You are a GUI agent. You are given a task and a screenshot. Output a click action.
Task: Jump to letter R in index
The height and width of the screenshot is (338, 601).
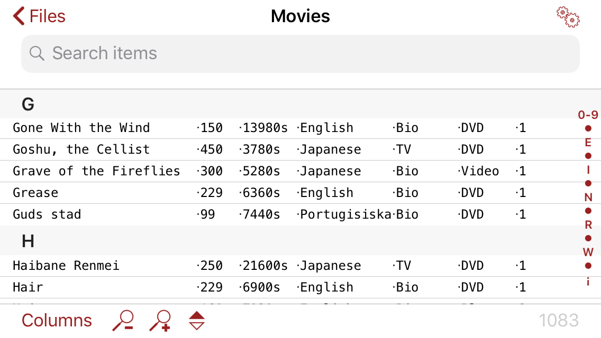coord(588,225)
